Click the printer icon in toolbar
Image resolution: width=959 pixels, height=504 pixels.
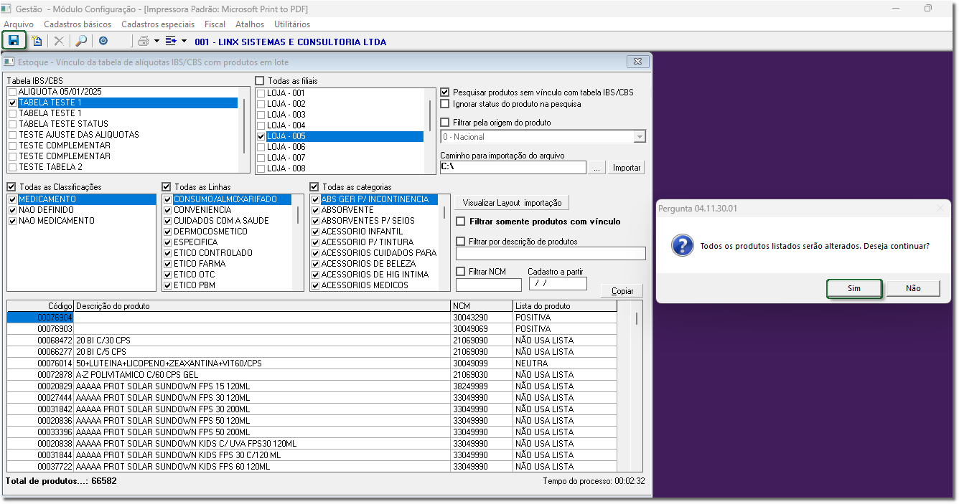(143, 42)
